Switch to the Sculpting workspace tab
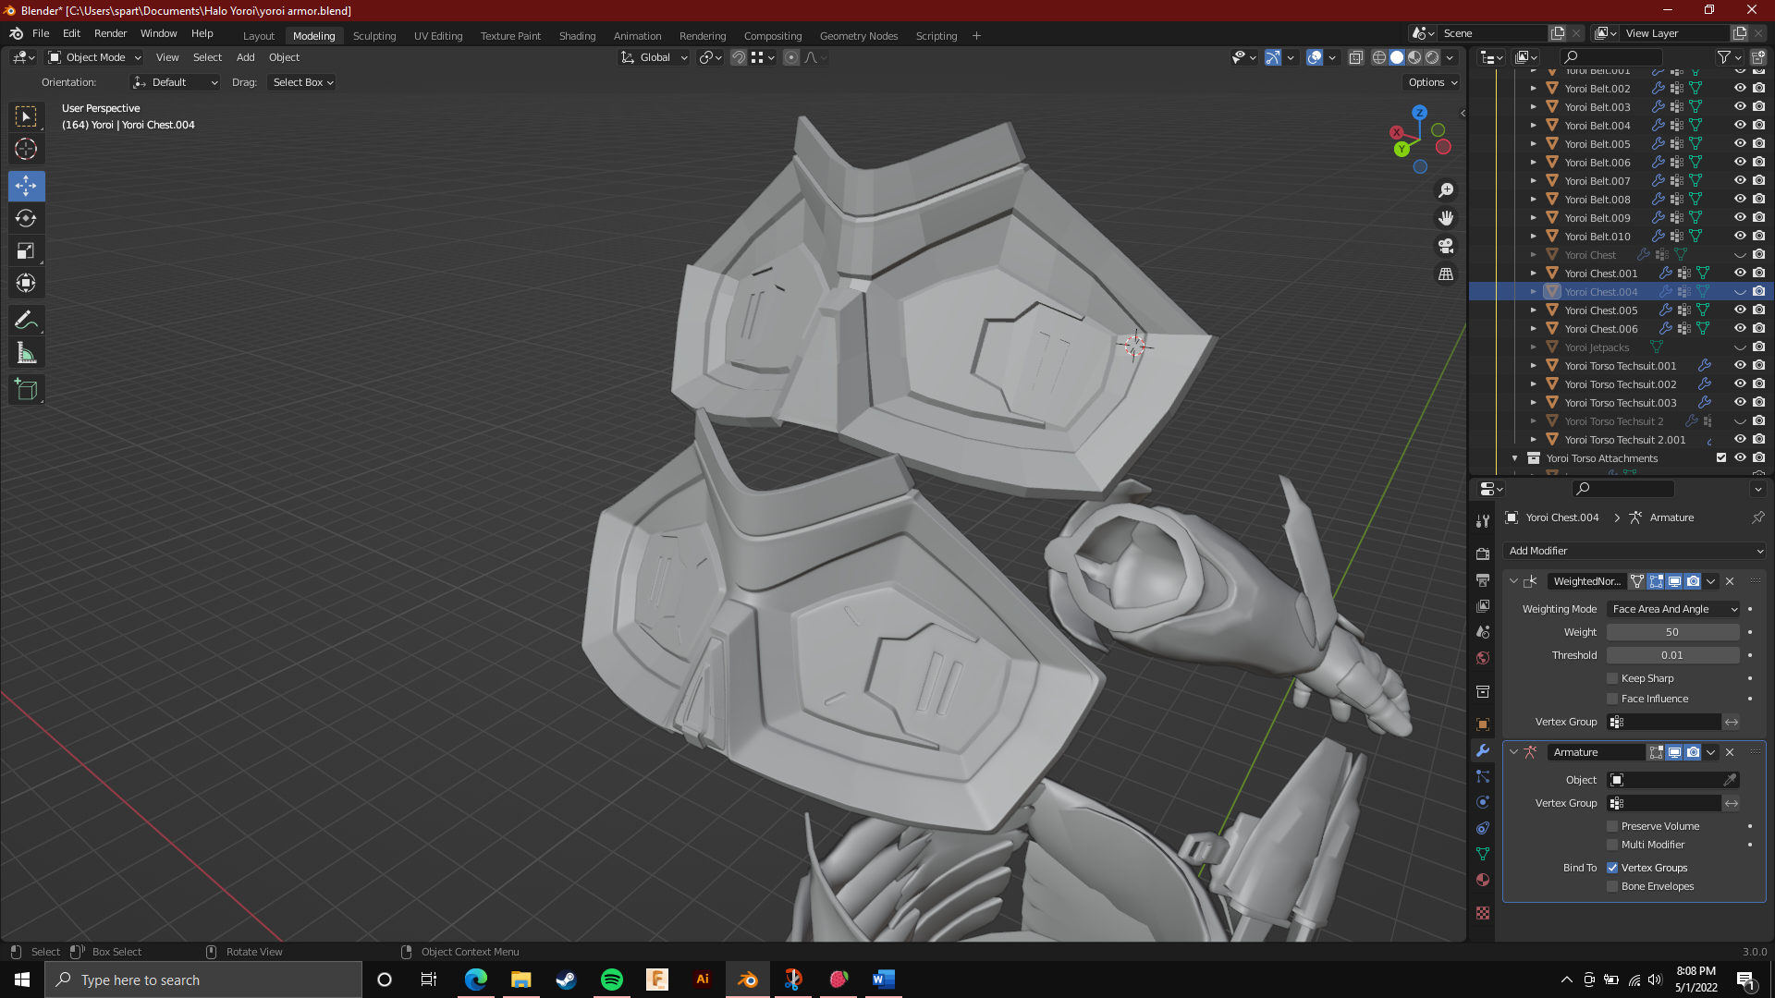 373,36
